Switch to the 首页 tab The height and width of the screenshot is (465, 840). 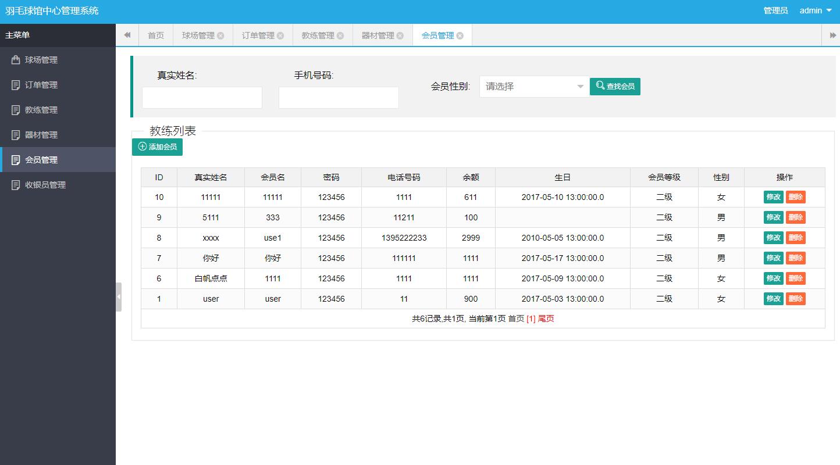click(x=155, y=35)
